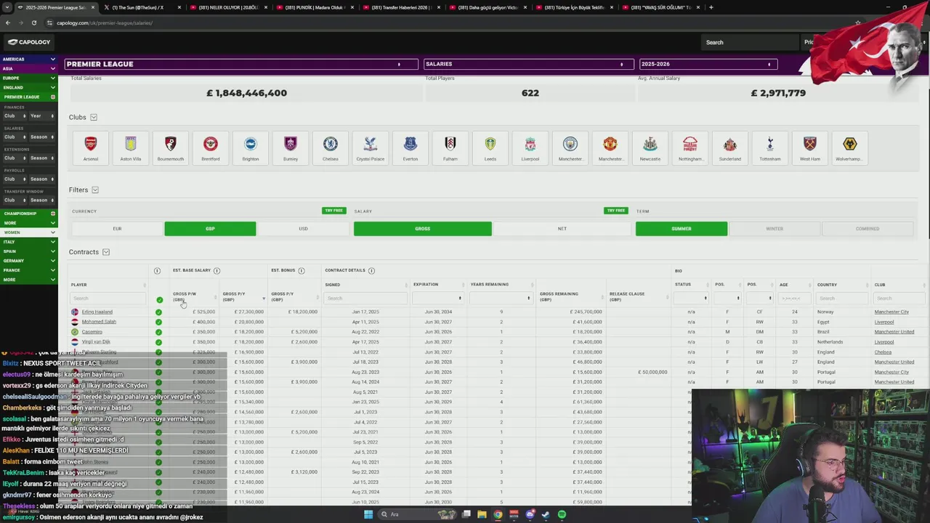Image resolution: width=930 pixels, height=523 pixels.
Task: Click the Capology logo in header
Action: tap(29, 42)
